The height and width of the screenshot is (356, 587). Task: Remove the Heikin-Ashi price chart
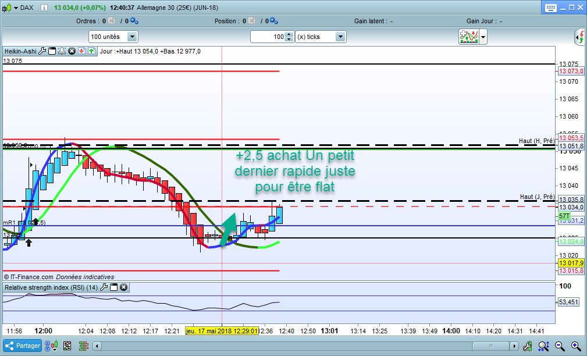pos(72,51)
